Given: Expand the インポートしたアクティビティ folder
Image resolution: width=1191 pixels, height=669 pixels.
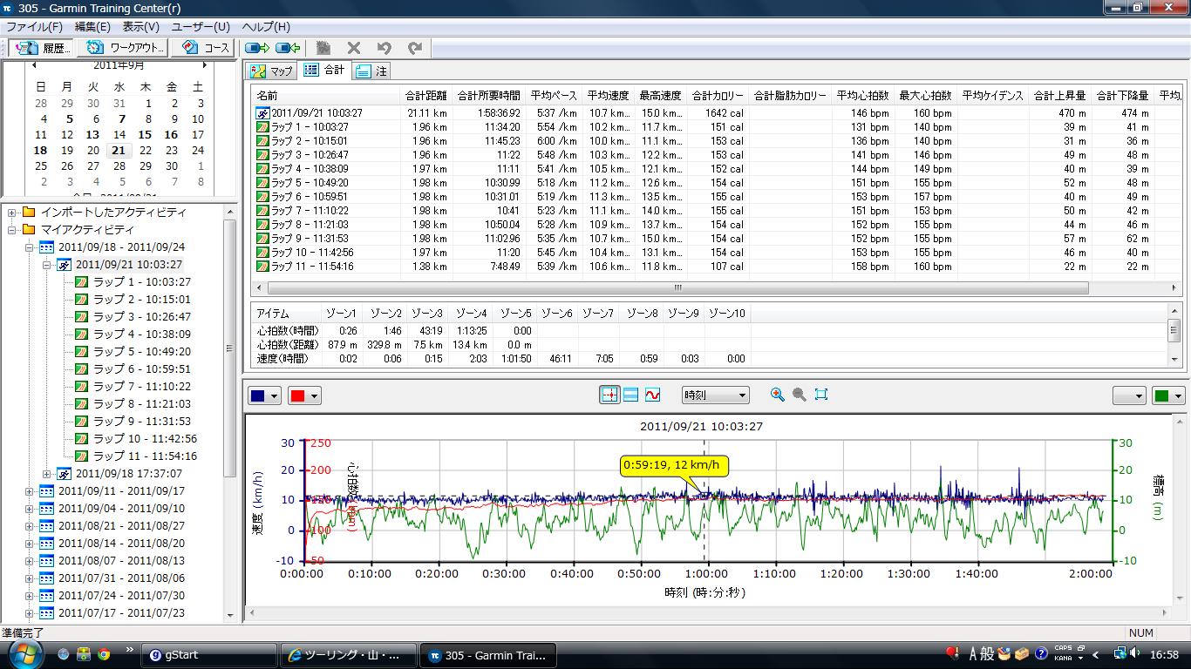Looking at the screenshot, I should pyautogui.click(x=12, y=212).
